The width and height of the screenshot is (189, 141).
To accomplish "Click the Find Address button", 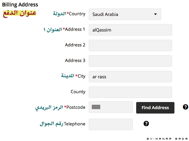I will tap(155, 108).
